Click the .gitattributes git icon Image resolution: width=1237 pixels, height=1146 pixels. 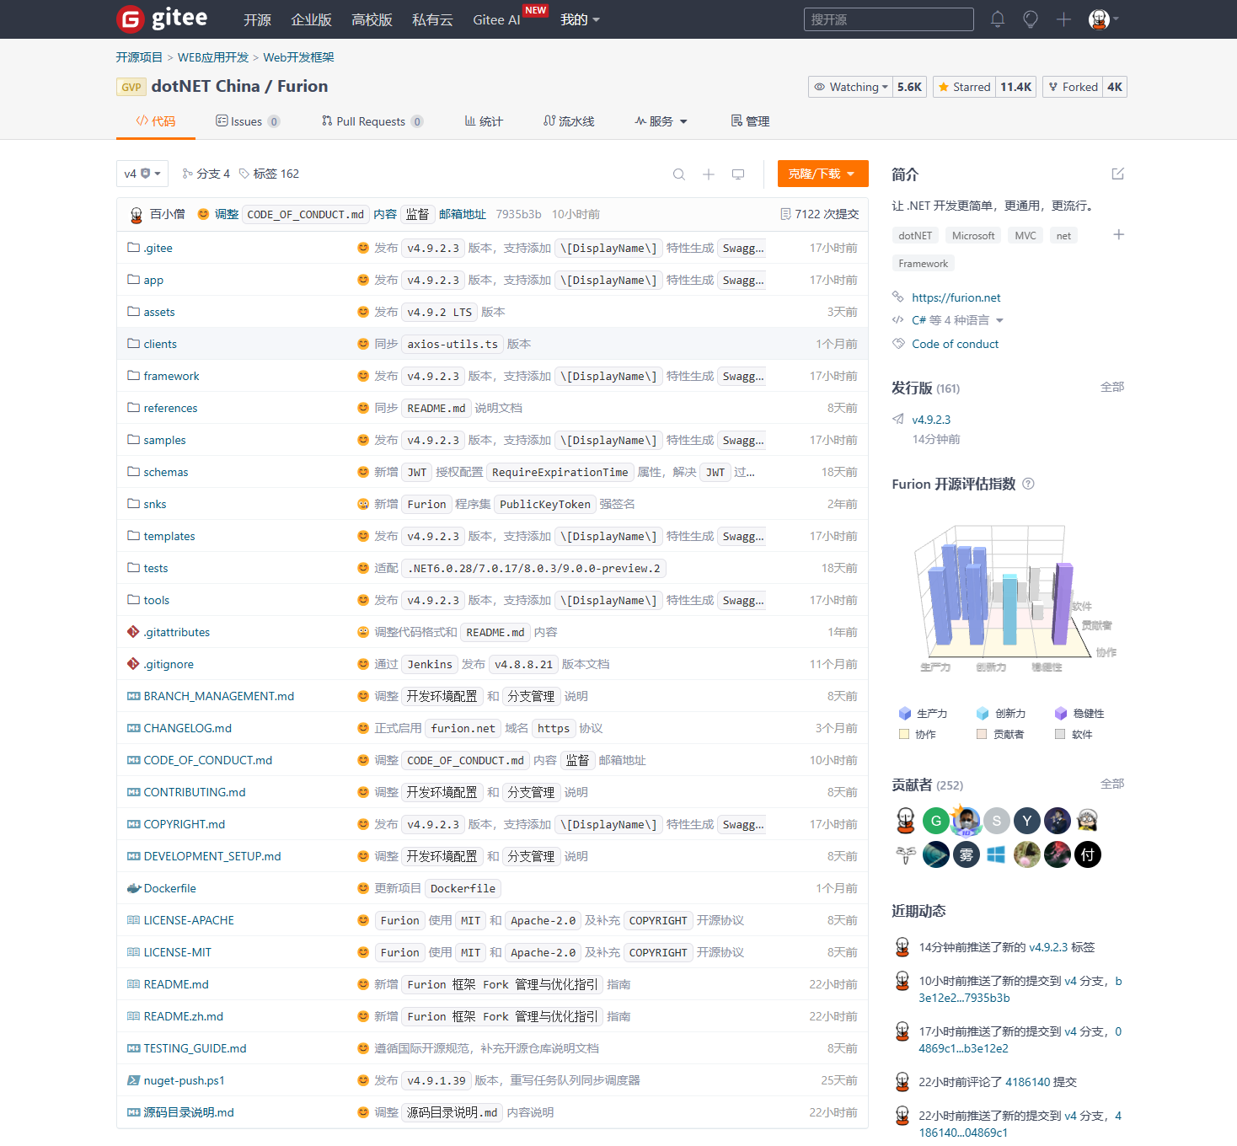tap(133, 632)
